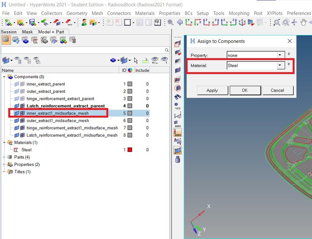312x239 pixels.
Task: Click the Import Solver Deck green arrow icon
Action: [44, 22]
